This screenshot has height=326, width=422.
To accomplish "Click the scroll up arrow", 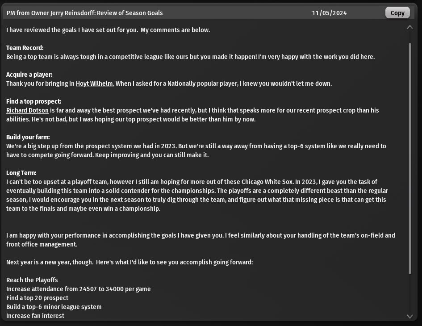I will pyautogui.click(x=409, y=28).
